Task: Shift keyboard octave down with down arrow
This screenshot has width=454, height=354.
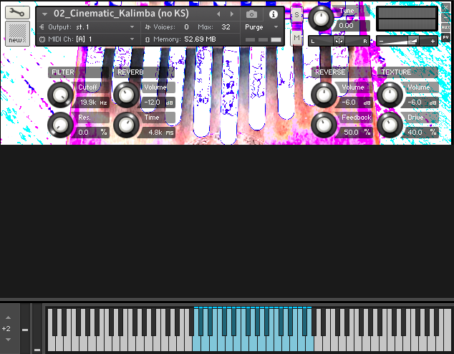Action: coord(8,340)
